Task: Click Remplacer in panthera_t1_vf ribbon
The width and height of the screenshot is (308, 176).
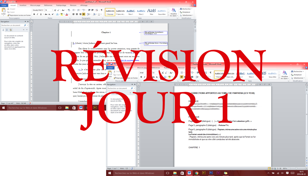Action: (x=185, y=12)
